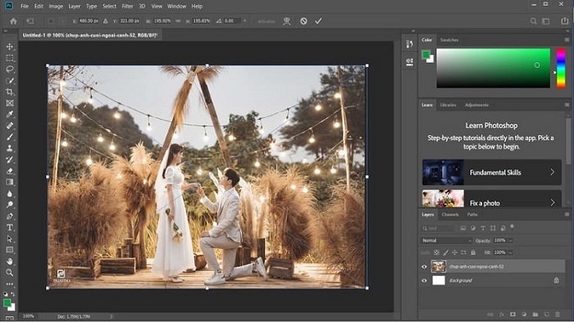Viewport: 574px width, 322px height.
Task: Select the Eyedropper tool
Action: (10, 114)
